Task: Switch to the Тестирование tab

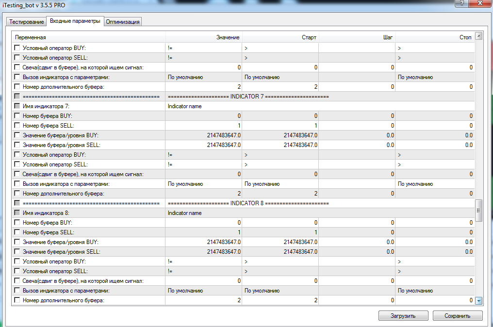Action: click(x=27, y=22)
